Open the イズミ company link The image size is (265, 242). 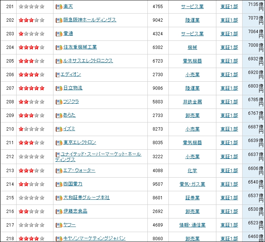click(x=69, y=129)
